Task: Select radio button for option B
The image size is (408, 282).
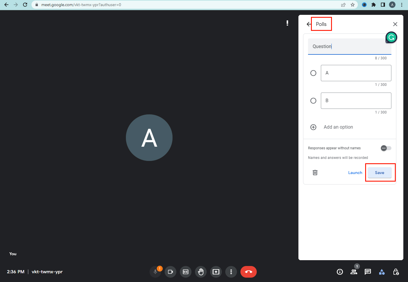Action: click(313, 101)
